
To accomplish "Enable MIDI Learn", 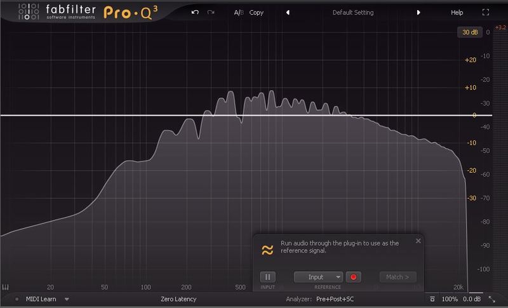I will pos(41,299).
